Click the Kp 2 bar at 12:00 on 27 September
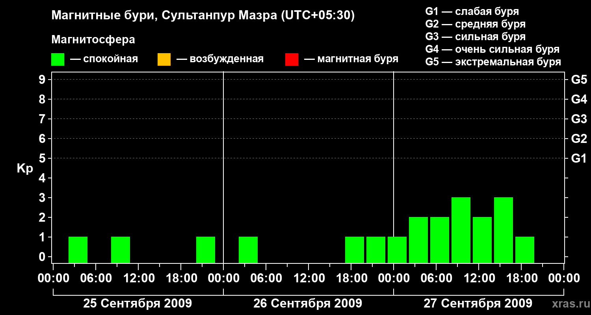591x315 pixels. (482, 240)
